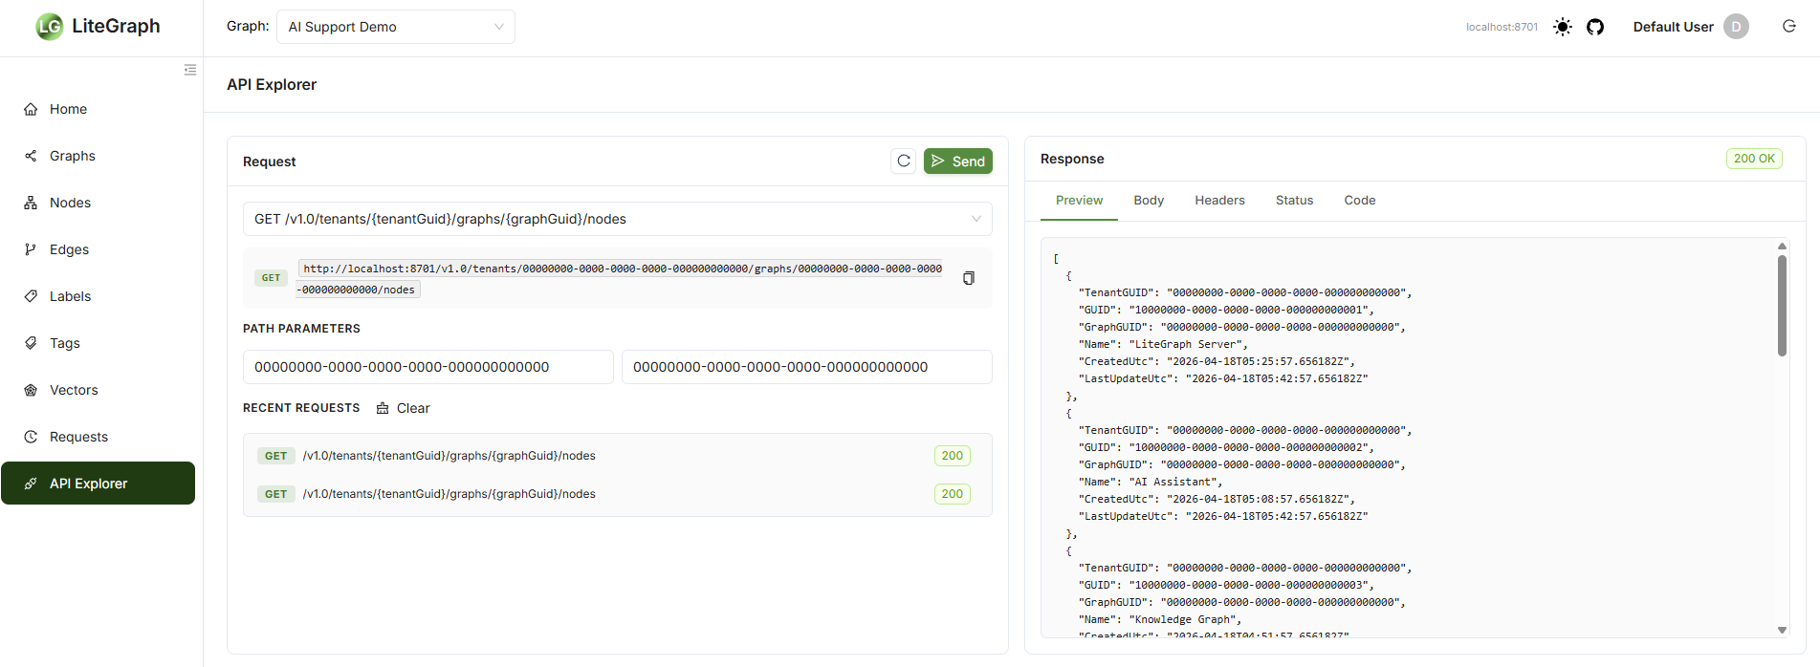The image size is (1820, 667).
Task: Switch to the Headers tab
Action: click(1219, 201)
